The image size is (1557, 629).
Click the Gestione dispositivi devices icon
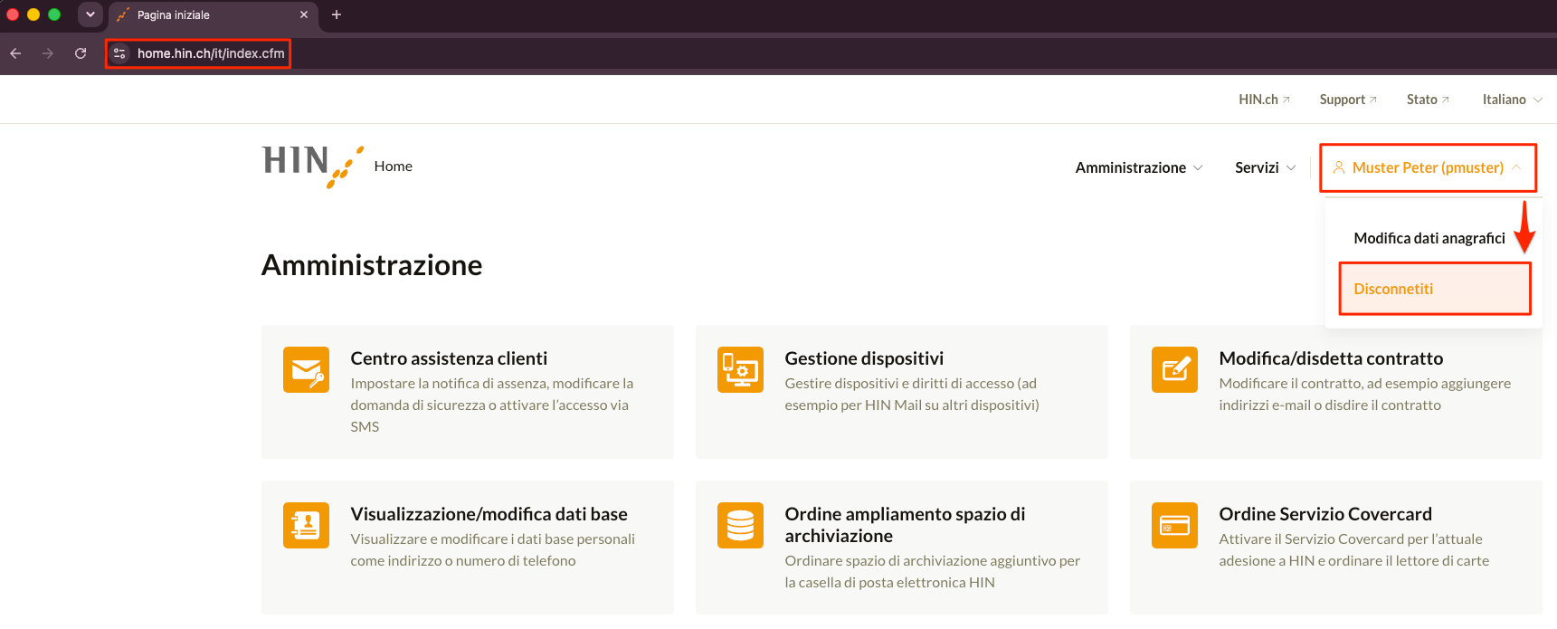740,369
